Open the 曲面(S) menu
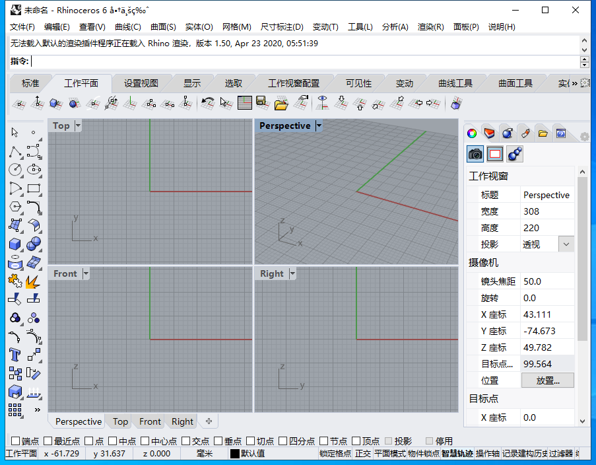Image resolution: width=596 pixels, height=465 pixels. click(x=163, y=27)
